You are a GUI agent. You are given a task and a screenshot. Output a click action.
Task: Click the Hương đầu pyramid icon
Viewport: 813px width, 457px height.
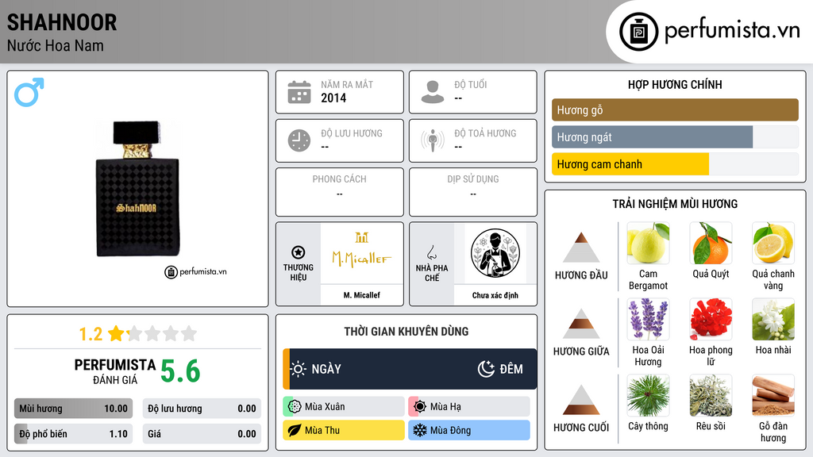click(x=581, y=248)
